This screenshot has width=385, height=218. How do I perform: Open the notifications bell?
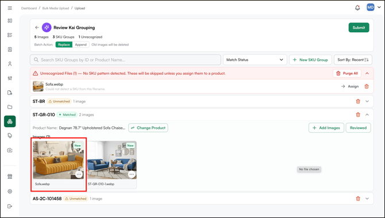click(357, 7)
